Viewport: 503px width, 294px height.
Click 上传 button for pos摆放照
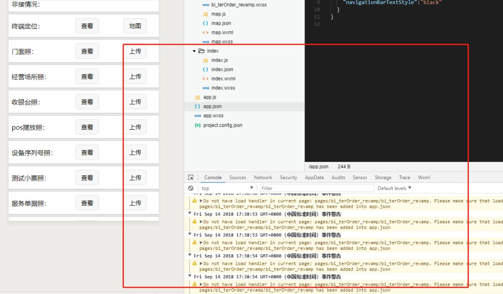tap(135, 127)
